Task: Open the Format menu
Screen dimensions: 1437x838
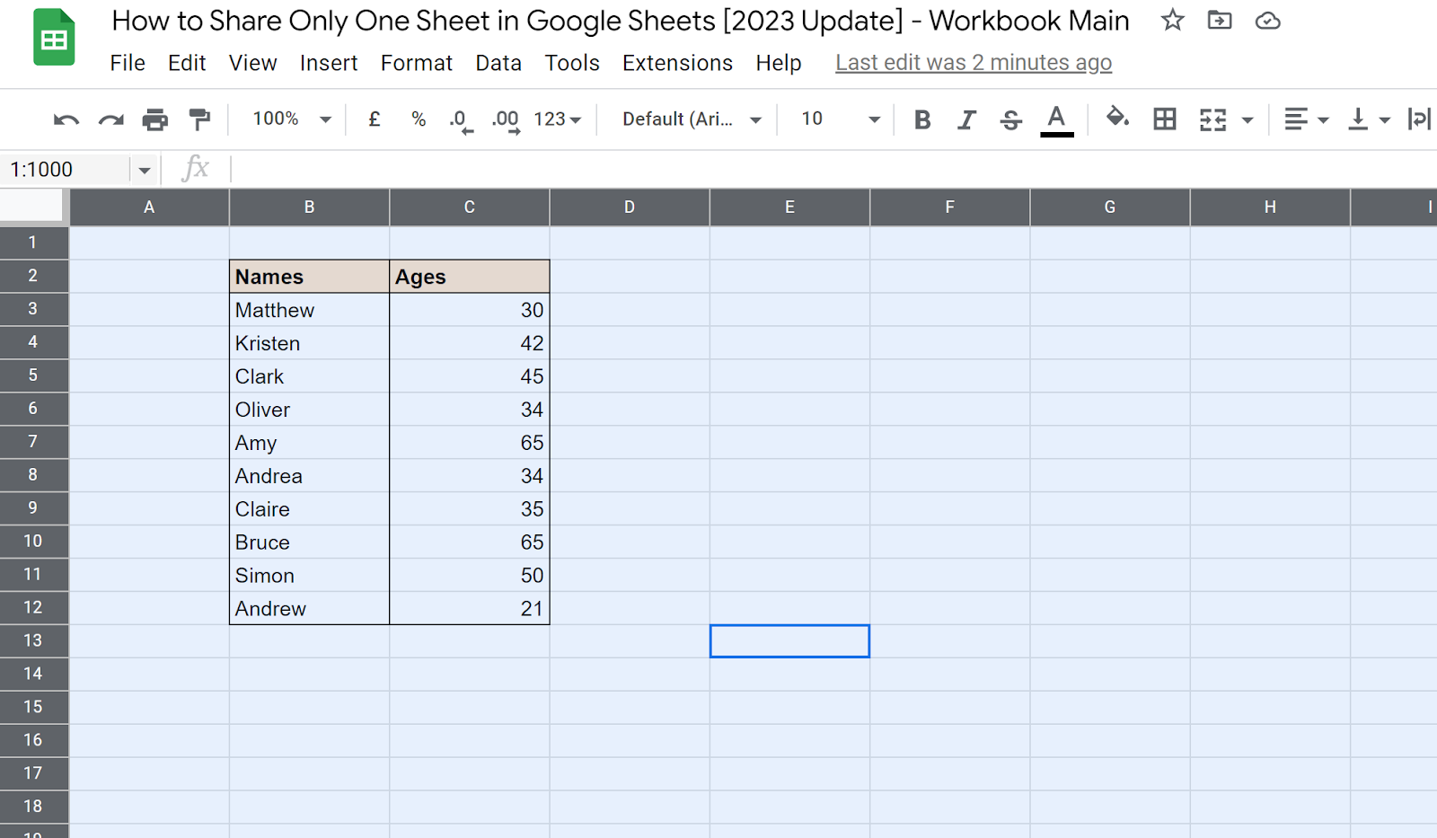Action: pyautogui.click(x=416, y=63)
